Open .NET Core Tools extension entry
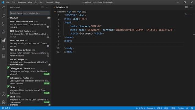This screenshot has height=110, width=195. 29,43
